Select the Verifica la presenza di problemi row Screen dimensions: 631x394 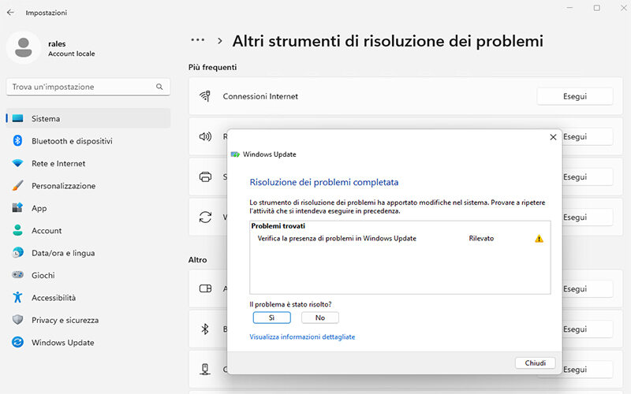pos(400,239)
